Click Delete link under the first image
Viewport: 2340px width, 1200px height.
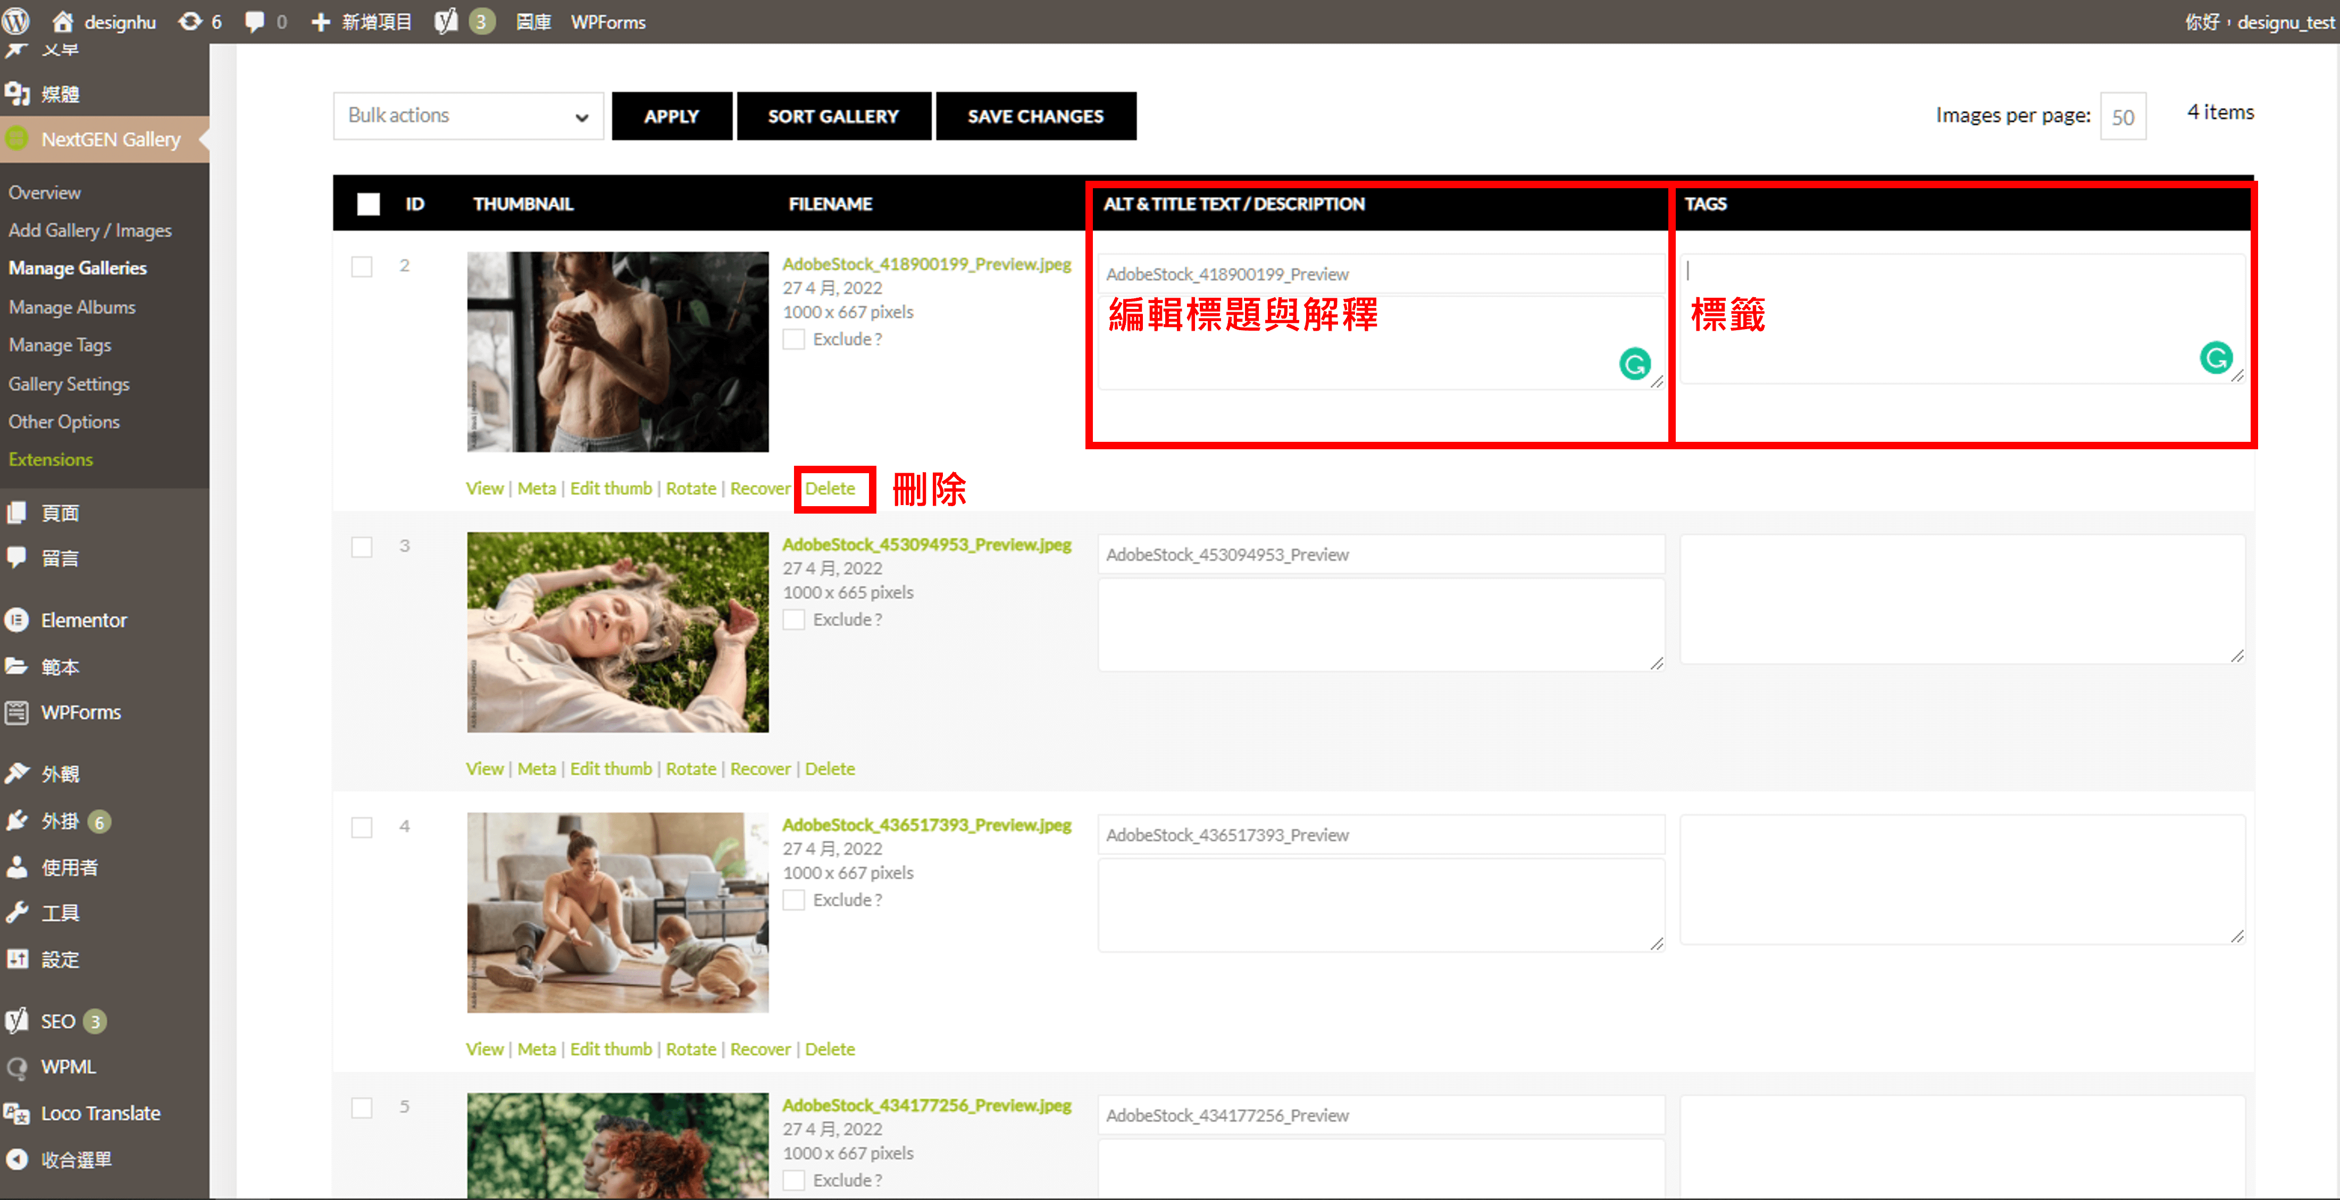pos(829,488)
